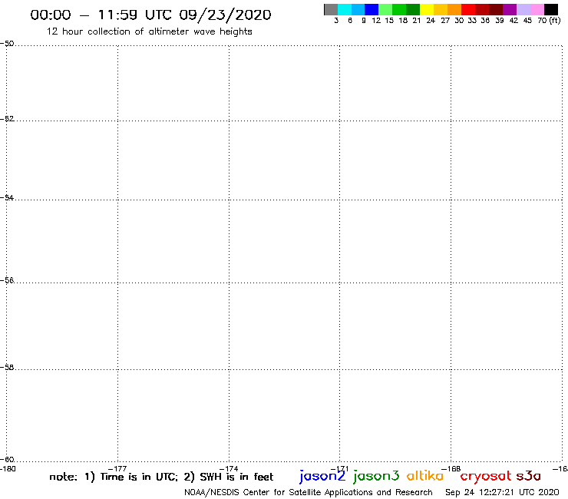This screenshot has width=568, height=499.
Task: Select the amber swatch next to yellow
Action: pyautogui.click(x=441, y=9)
